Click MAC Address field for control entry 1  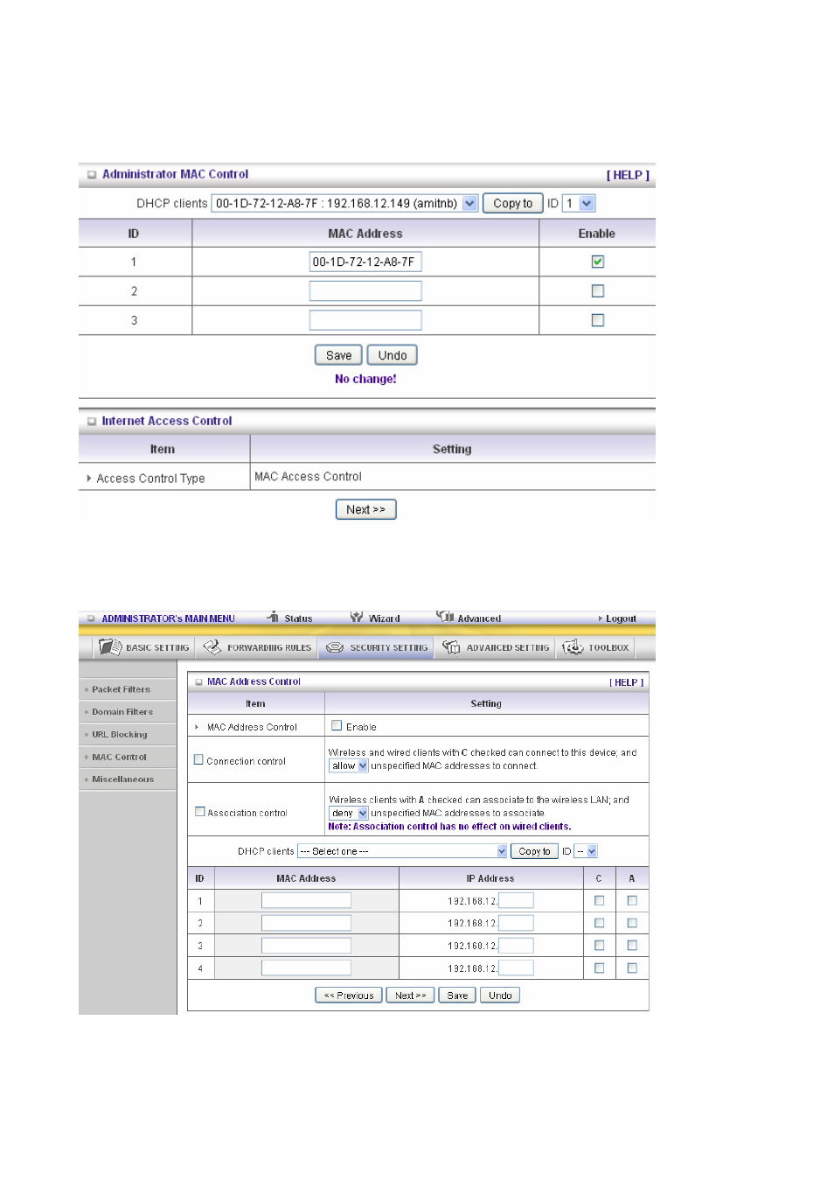click(x=306, y=900)
